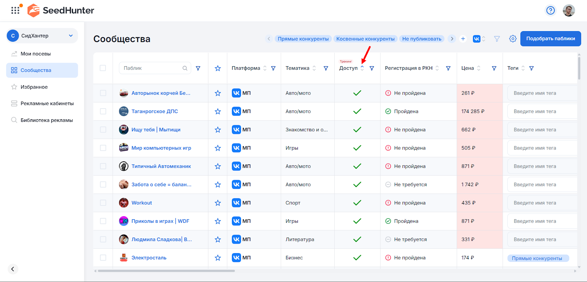Click the horizontal scrollbar below the table
The height and width of the screenshot is (282, 587).
coord(166,271)
